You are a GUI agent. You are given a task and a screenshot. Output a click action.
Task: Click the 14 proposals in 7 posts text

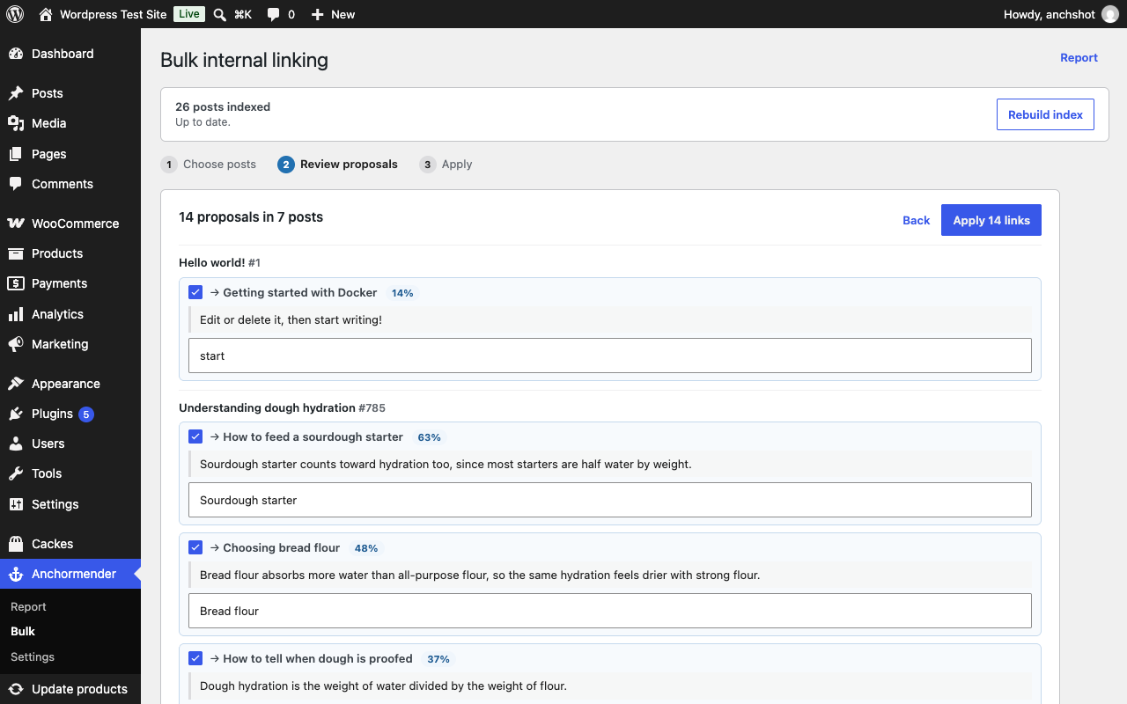(251, 216)
